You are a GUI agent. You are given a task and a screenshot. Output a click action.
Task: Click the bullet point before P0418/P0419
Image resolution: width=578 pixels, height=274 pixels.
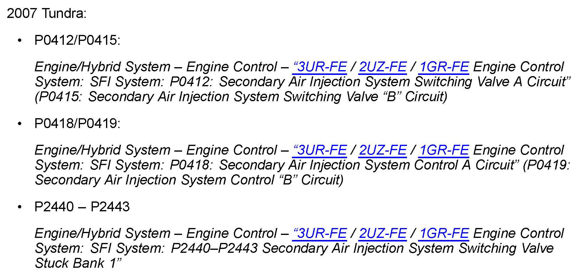point(20,124)
